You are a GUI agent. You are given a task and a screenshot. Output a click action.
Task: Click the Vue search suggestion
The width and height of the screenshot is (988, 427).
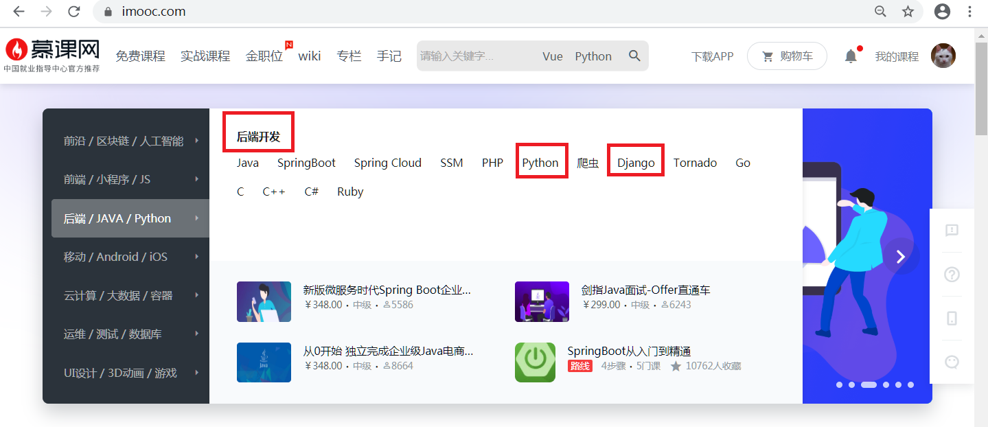coord(553,56)
